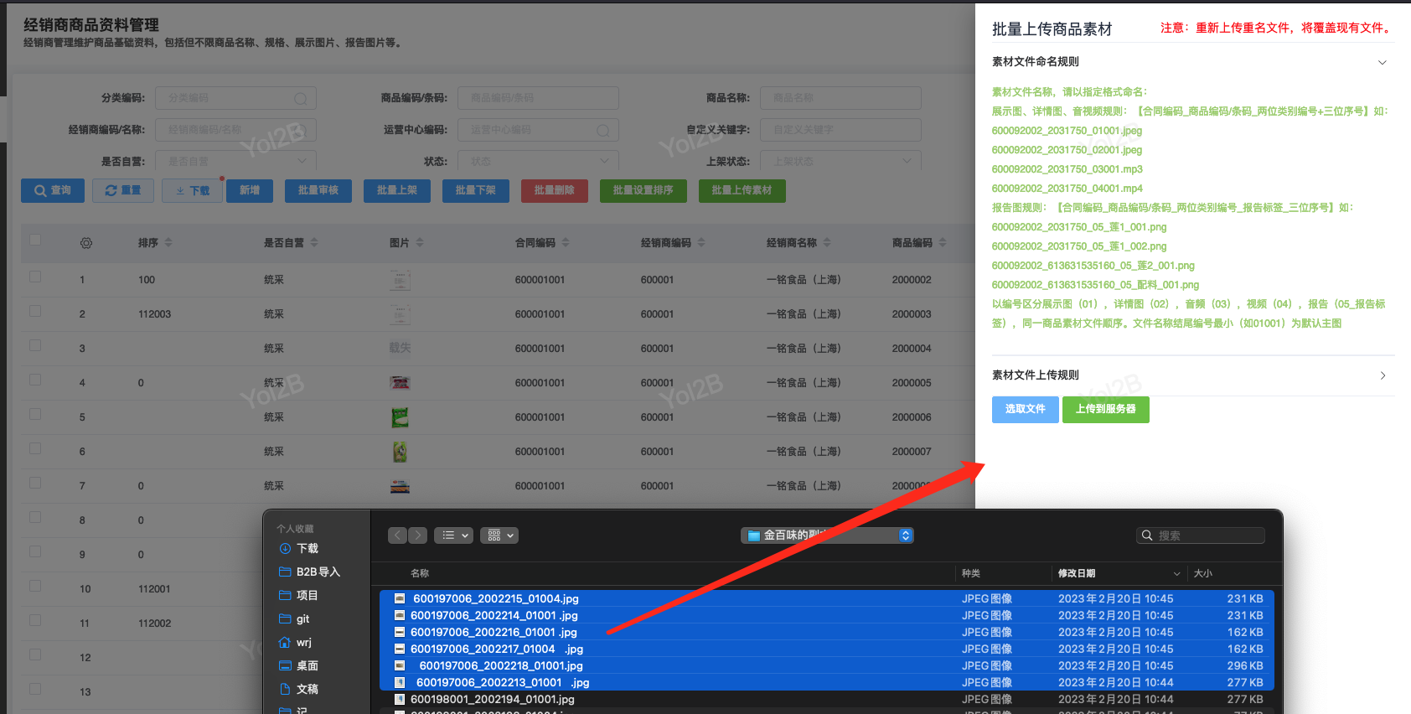Sort table by the 商品编码 column
Viewport: 1411px width, 714px height.
tap(943, 242)
